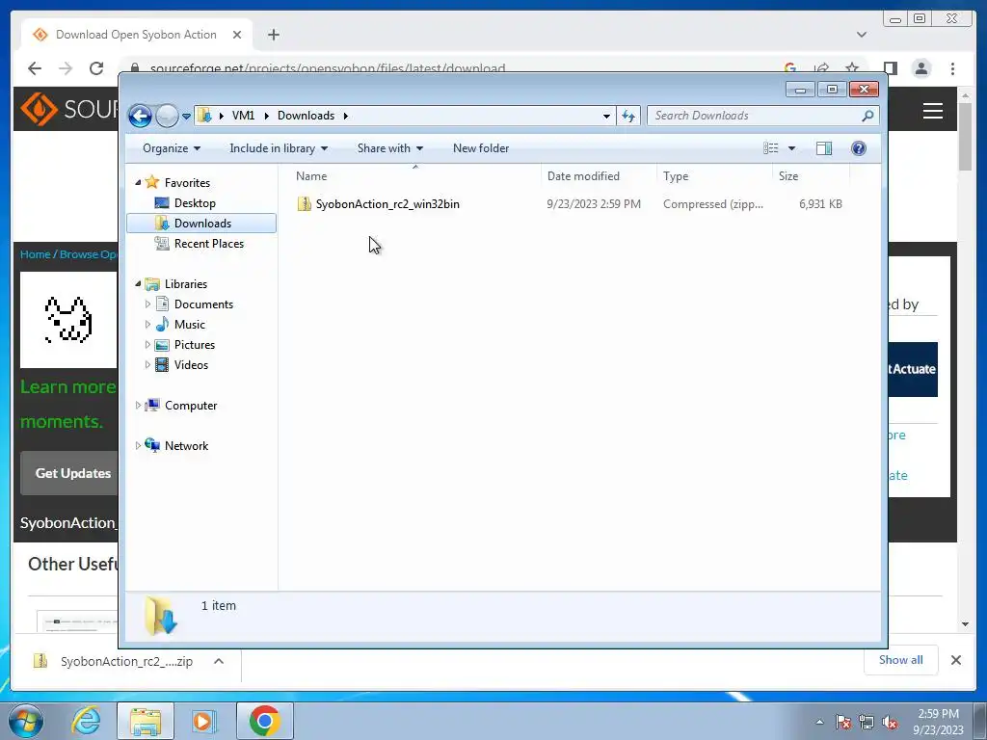This screenshot has width=987, height=740.
Task: Click the Explorer Forward arrow button
Action: (x=167, y=116)
